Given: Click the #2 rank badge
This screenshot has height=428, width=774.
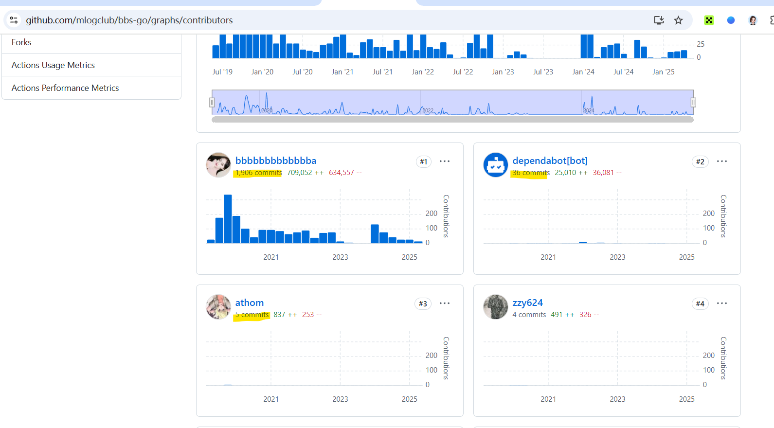Looking at the screenshot, I should coord(700,161).
